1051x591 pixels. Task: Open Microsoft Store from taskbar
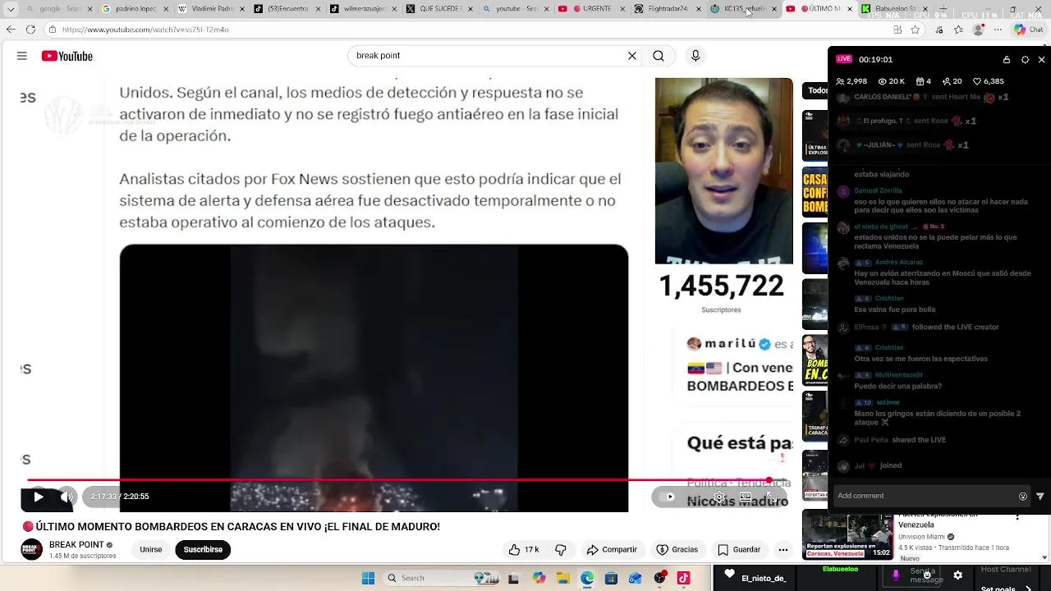(x=611, y=578)
